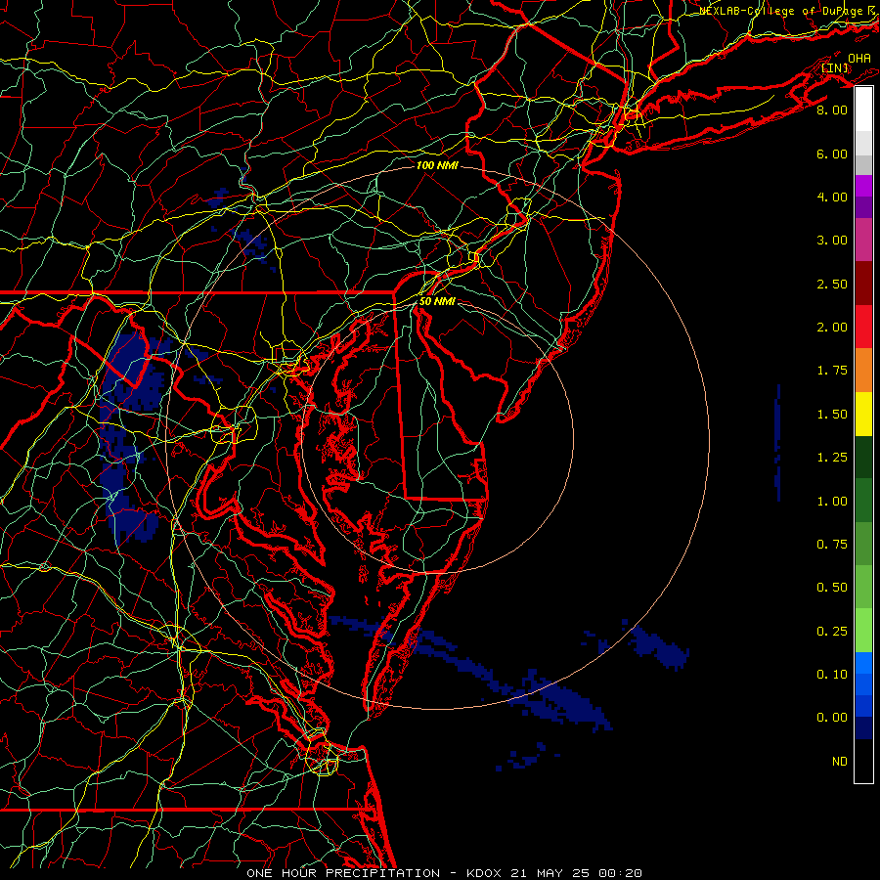Screen dimensions: 880x880
Task: Select the 1.75 legend value
Action: 832,371
